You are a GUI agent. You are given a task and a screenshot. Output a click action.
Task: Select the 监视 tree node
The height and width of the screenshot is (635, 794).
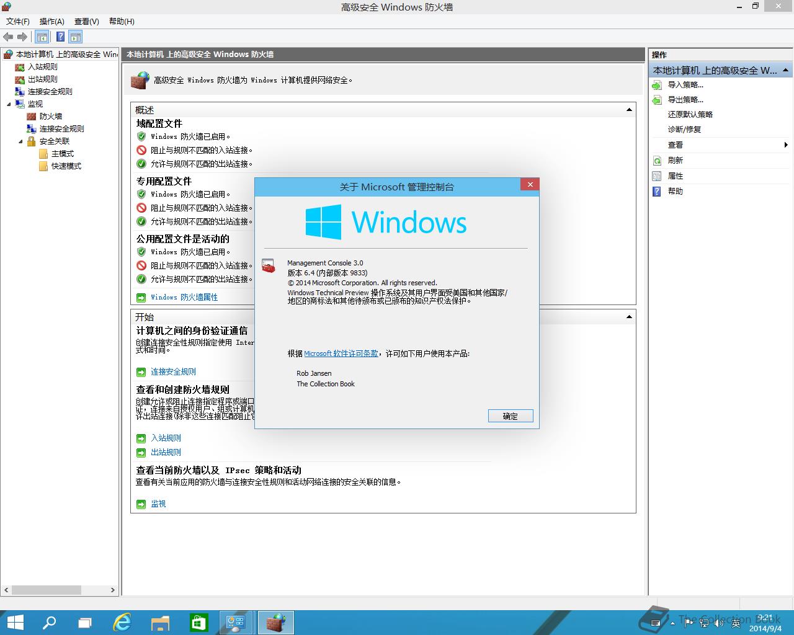coord(35,104)
